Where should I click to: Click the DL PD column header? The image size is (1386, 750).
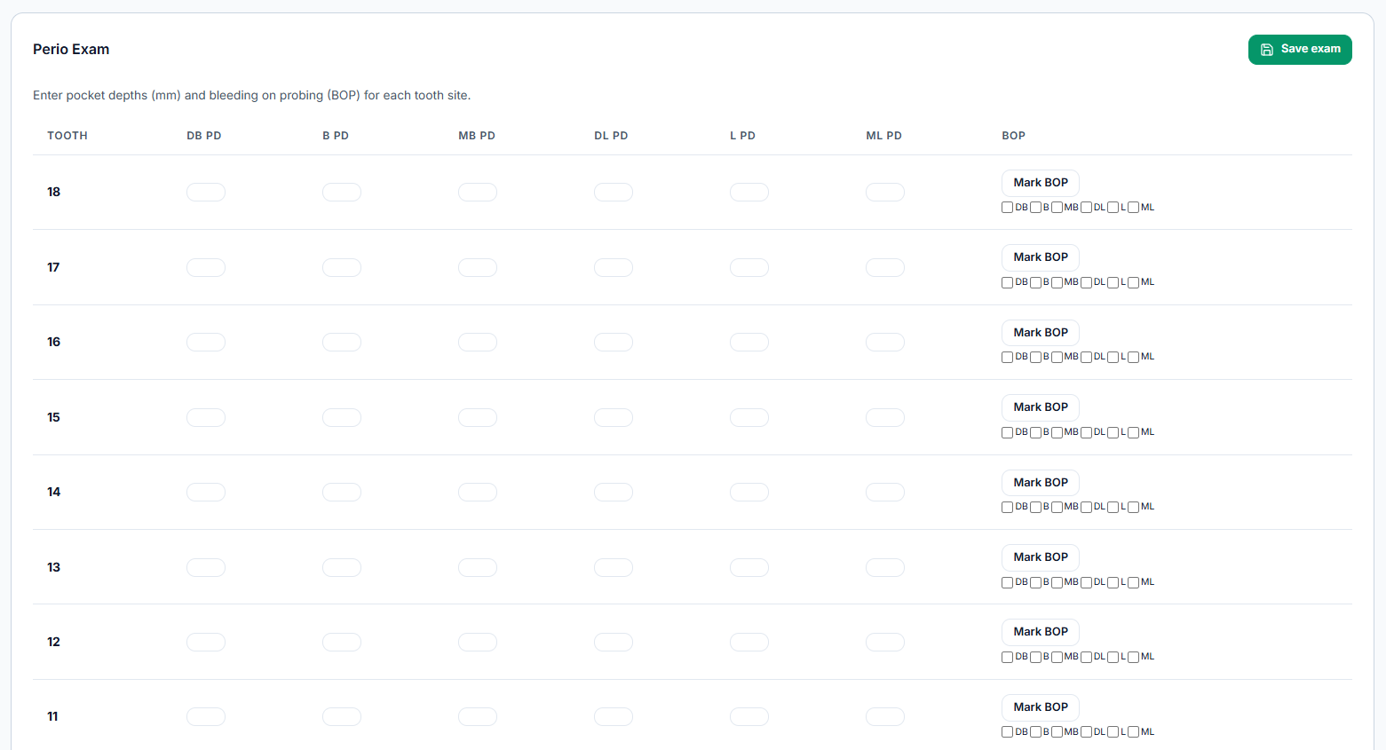[x=611, y=136]
